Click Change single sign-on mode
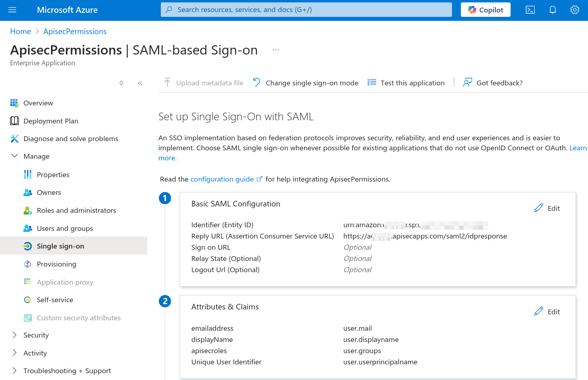 [x=306, y=83]
